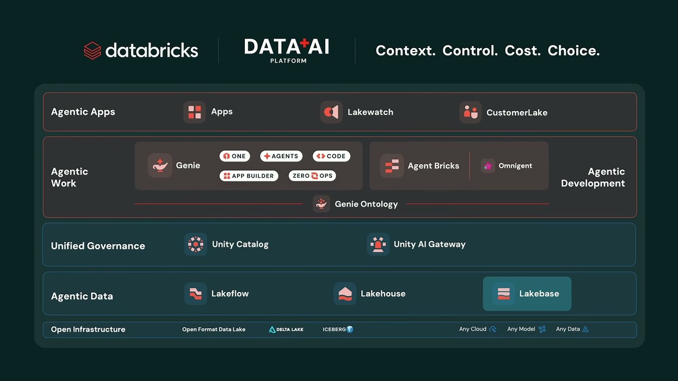Click the CustomerLake text label
The image size is (678, 381).
click(517, 112)
